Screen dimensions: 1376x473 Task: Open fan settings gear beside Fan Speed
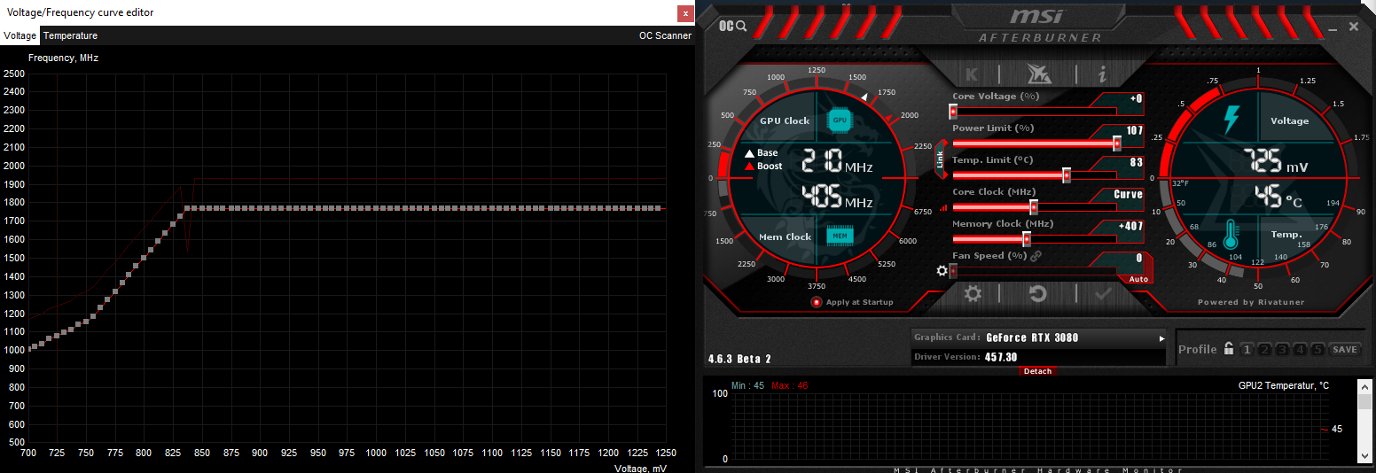942,271
